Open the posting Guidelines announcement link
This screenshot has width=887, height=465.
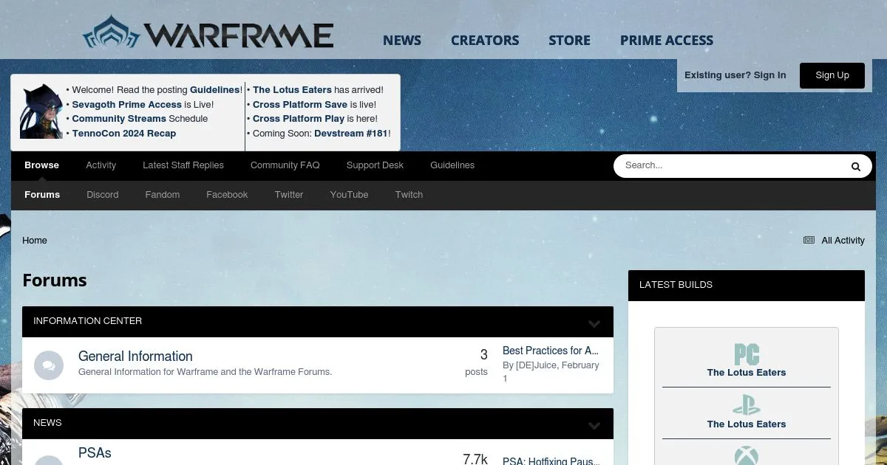pos(215,90)
